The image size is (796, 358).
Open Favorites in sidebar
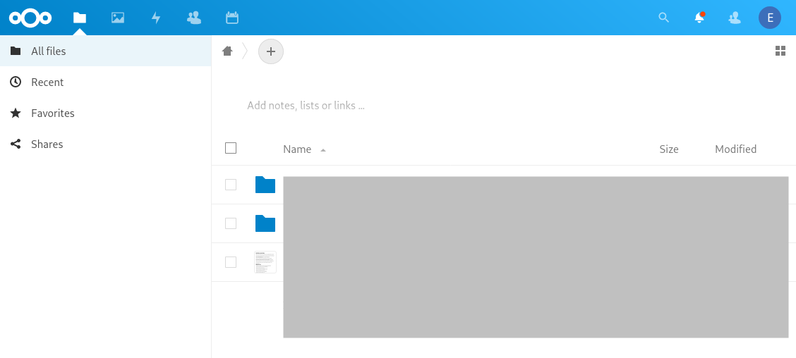pos(106,113)
